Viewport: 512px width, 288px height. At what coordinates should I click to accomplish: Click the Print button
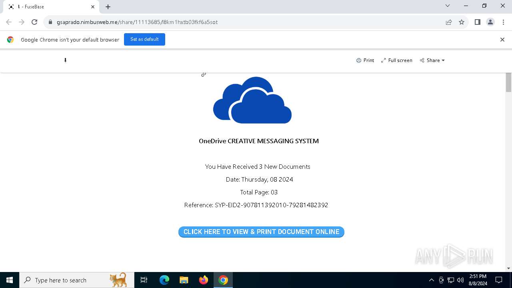[365, 60]
